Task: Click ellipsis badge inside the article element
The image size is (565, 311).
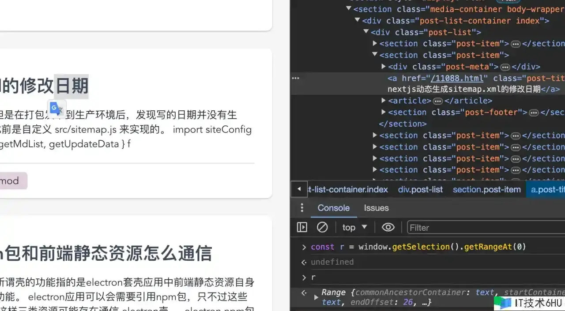Action: 438,101
